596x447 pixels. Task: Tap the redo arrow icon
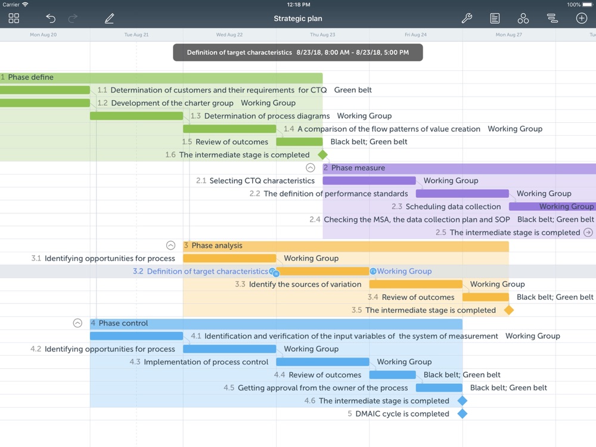click(73, 18)
